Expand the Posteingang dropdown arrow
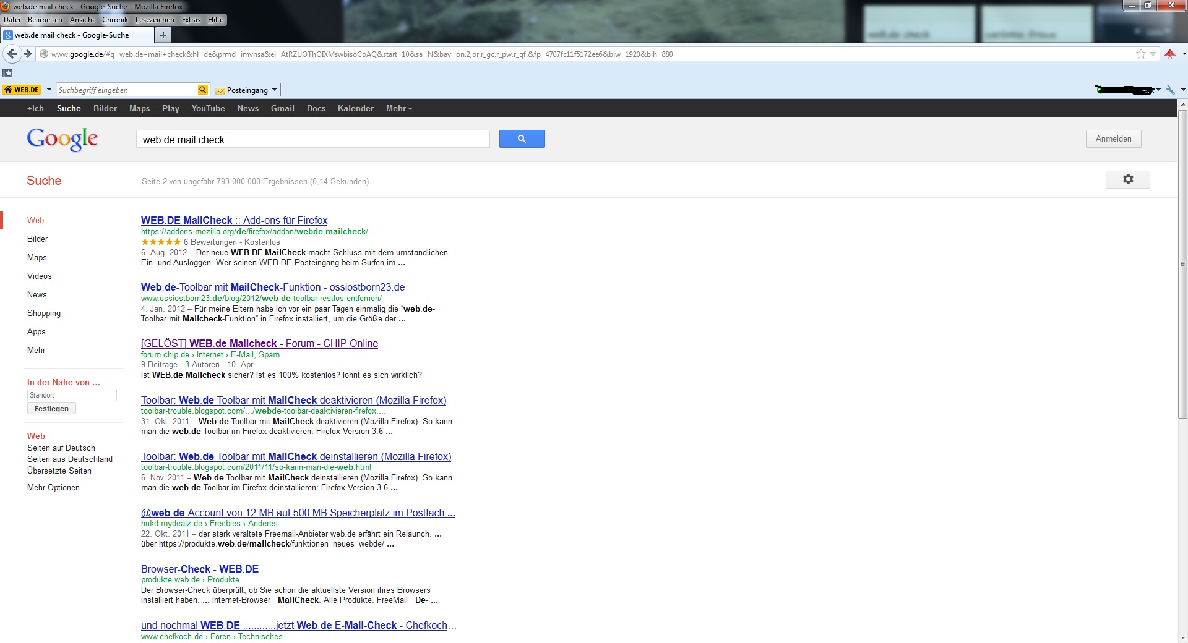The height and width of the screenshot is (643, 1188). [x=274, y=90]
